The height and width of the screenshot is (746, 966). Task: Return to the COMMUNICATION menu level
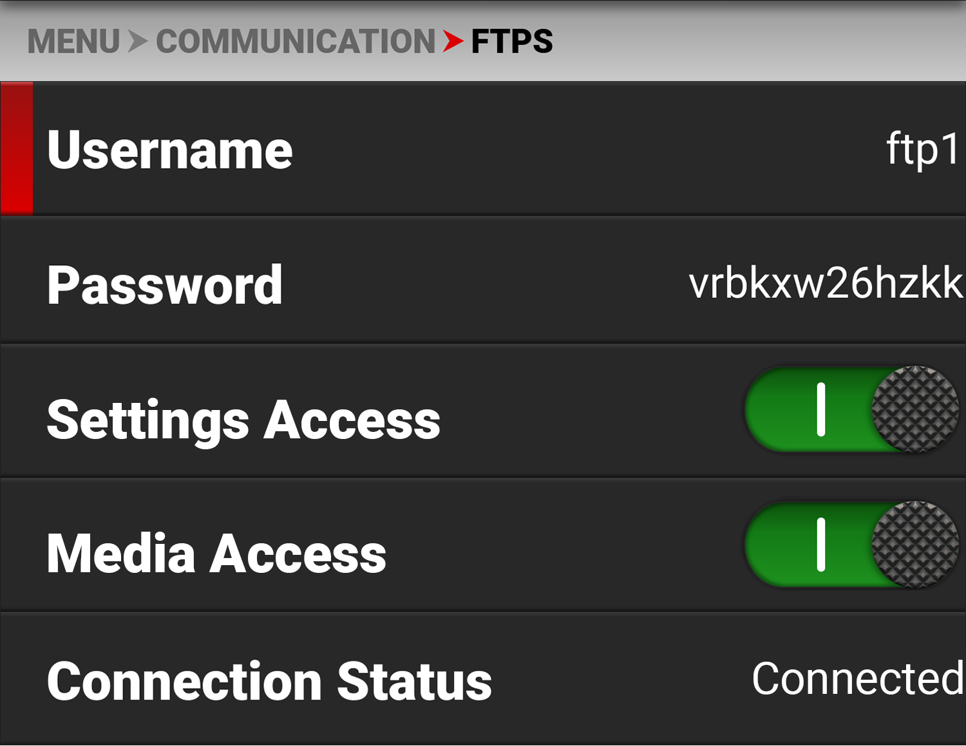tap(296, 42)
